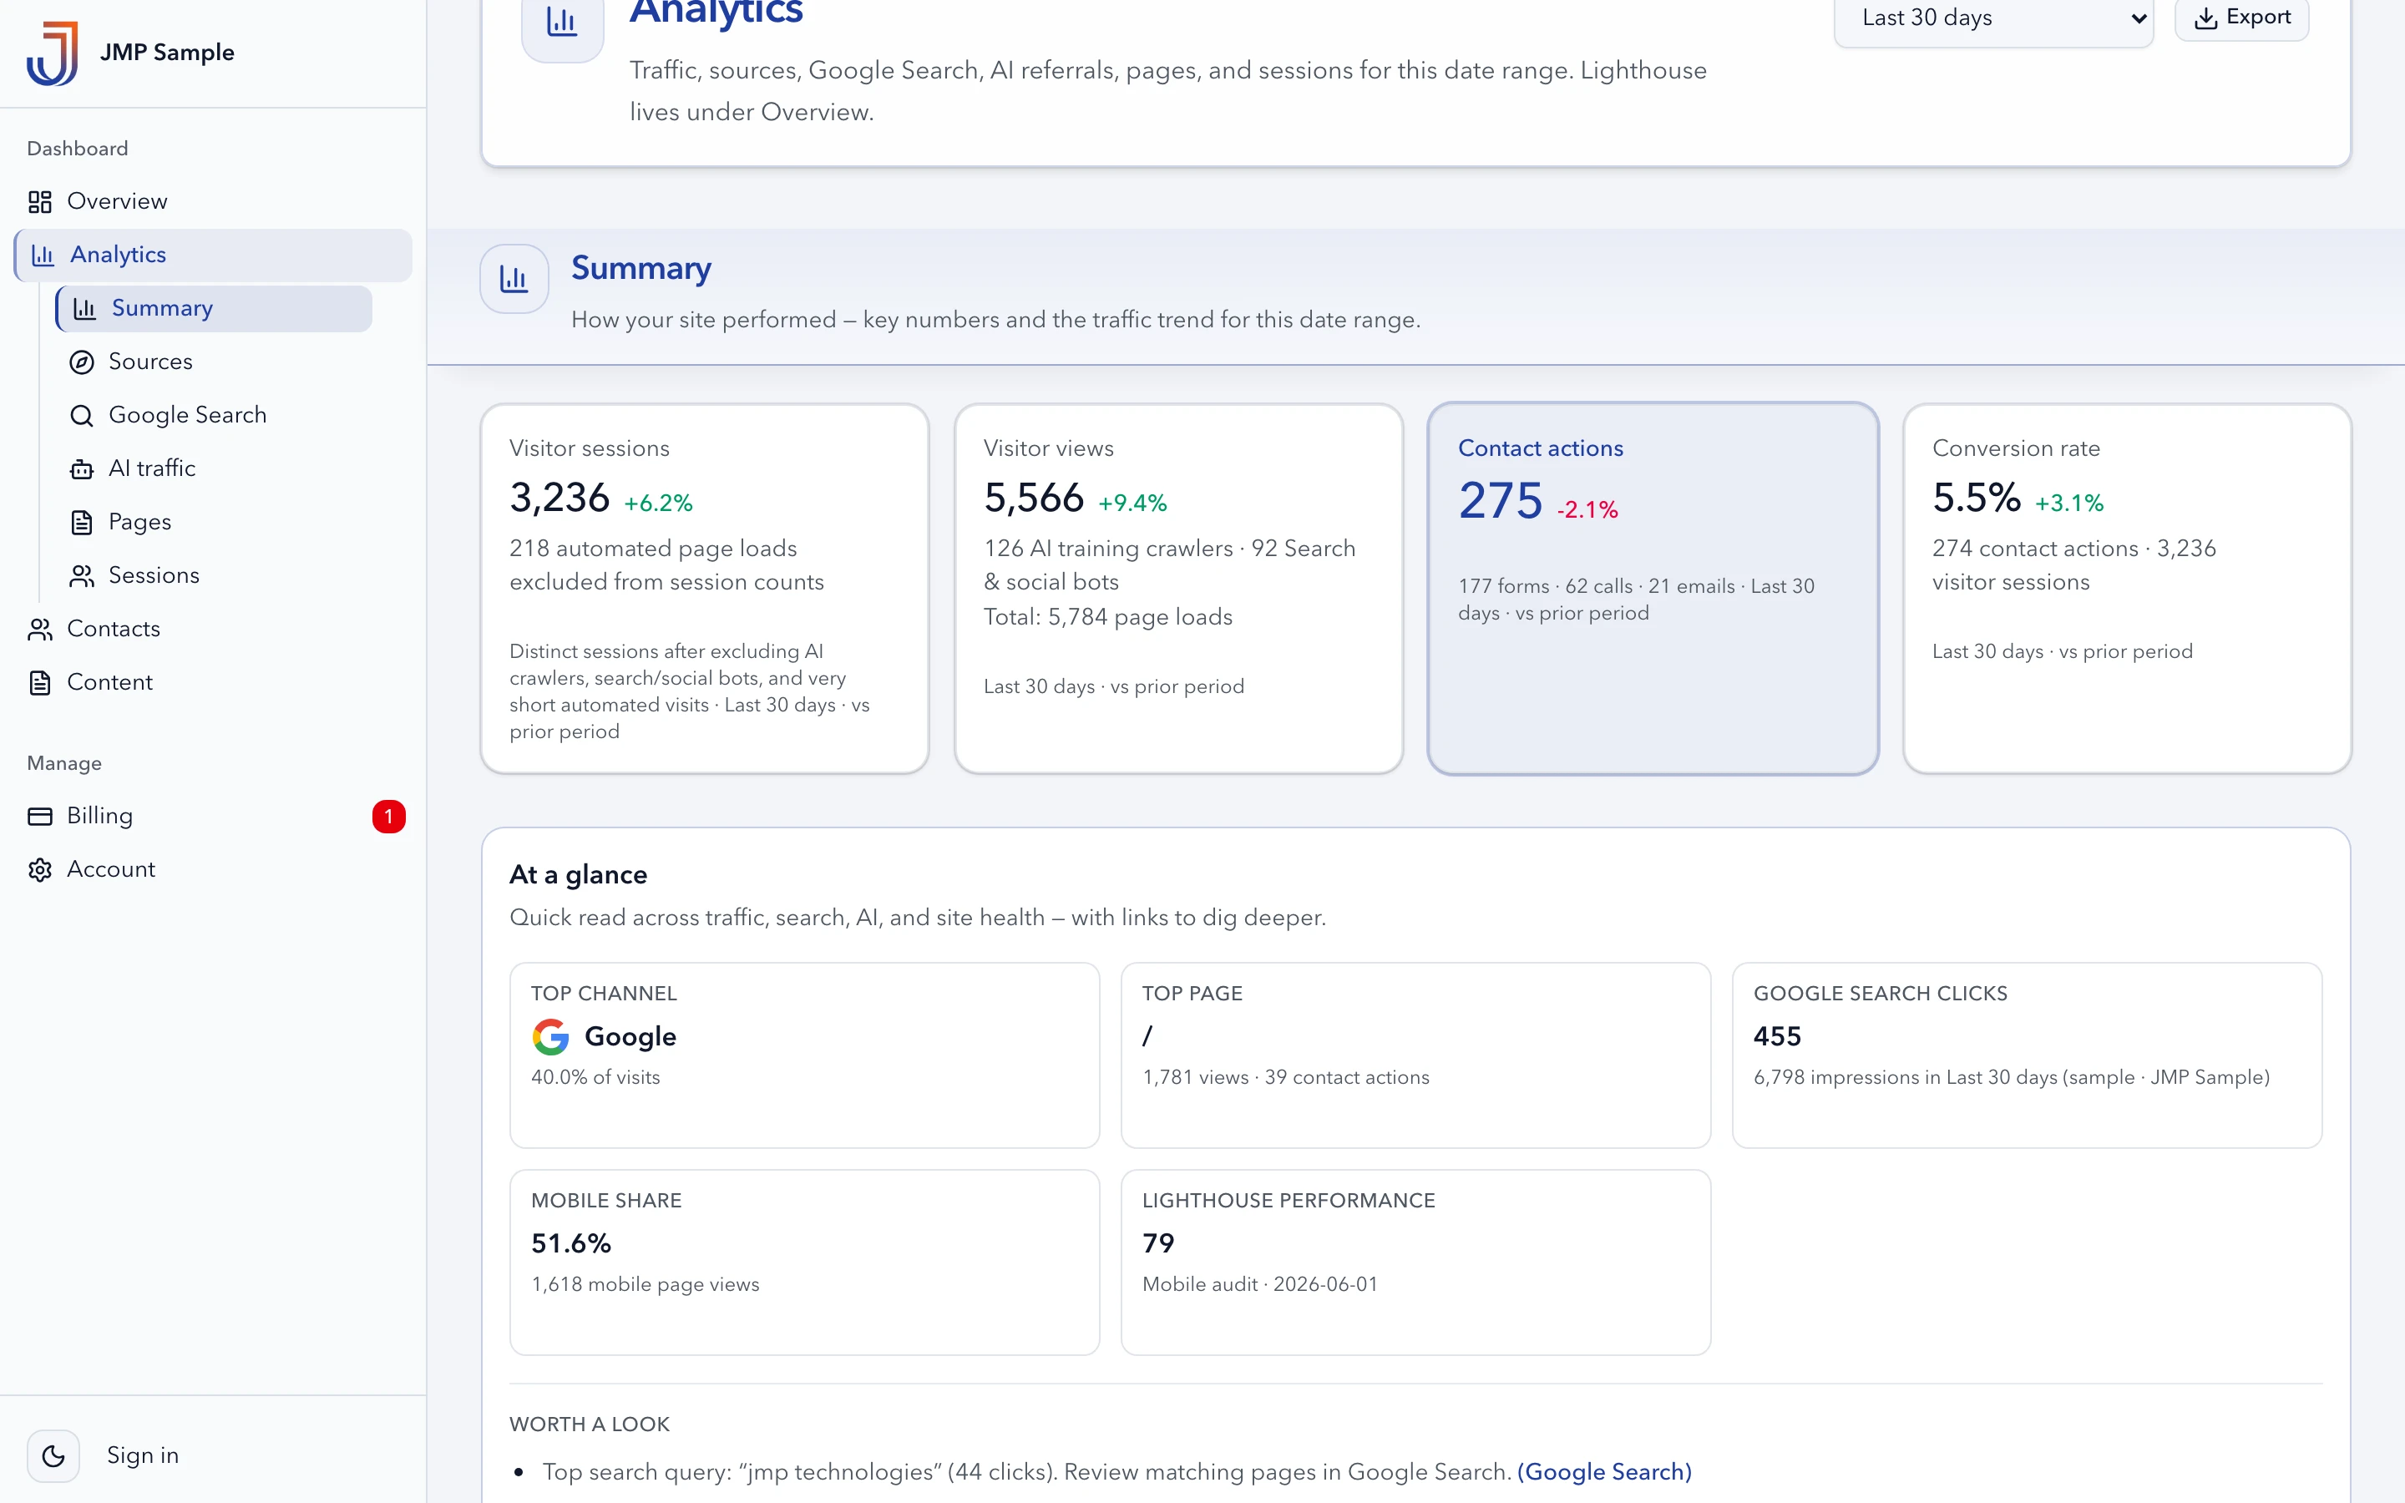Screen dimensions: 2405x1503
Task: Click the Export button
Action: coord(2242,18)
